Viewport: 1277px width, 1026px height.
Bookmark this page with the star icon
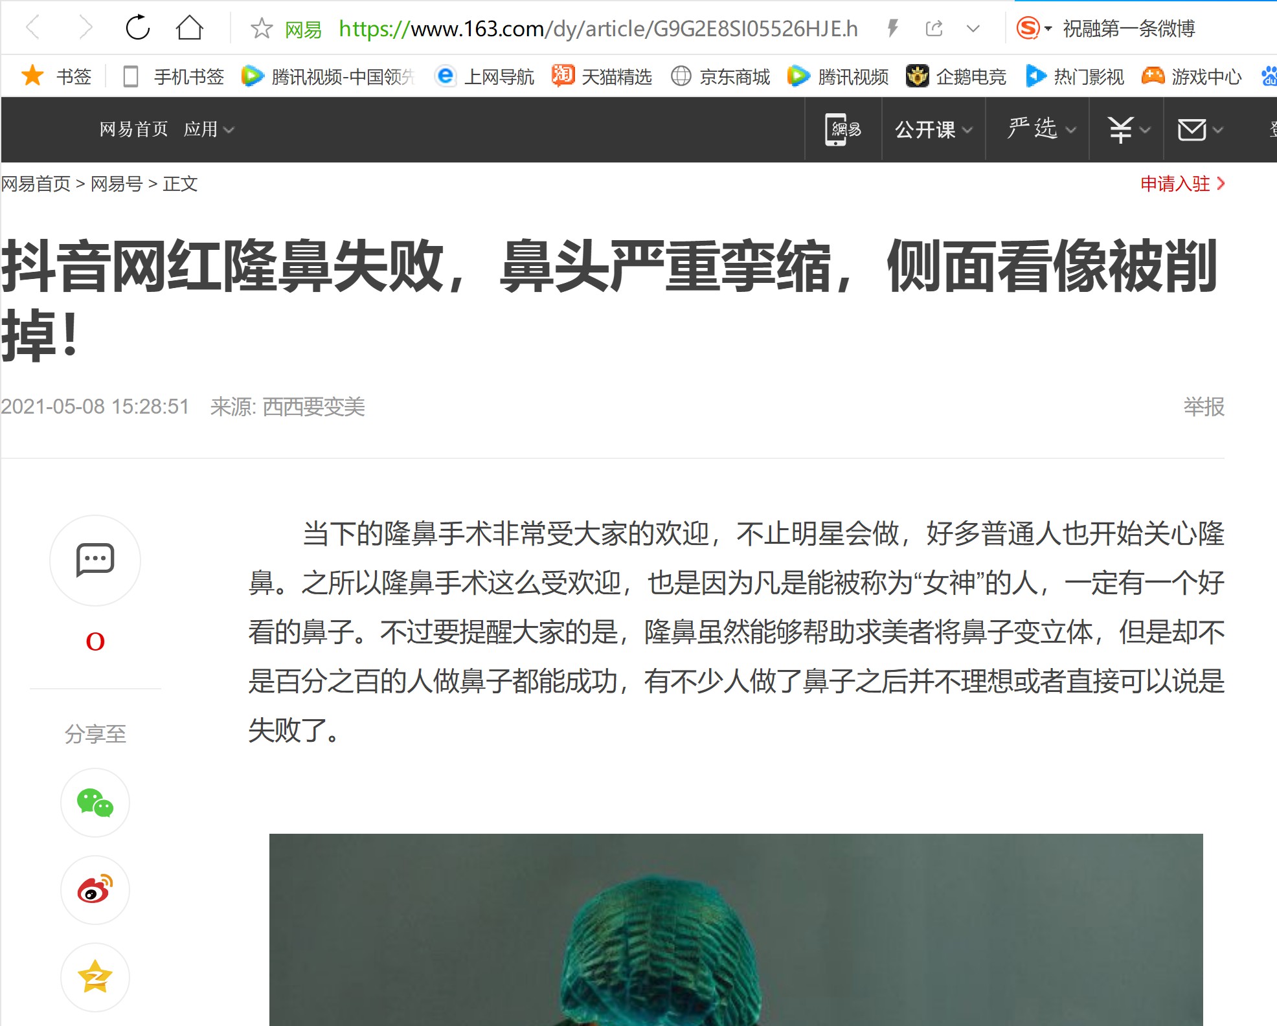coord(262,28)
